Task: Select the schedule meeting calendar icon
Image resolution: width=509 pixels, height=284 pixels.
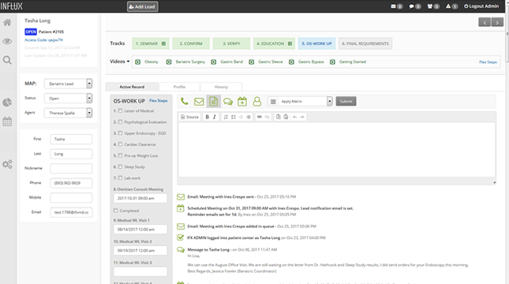Action: tap(242, 101)
